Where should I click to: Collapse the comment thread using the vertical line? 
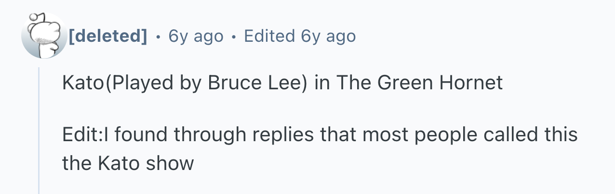pos(39,131)
